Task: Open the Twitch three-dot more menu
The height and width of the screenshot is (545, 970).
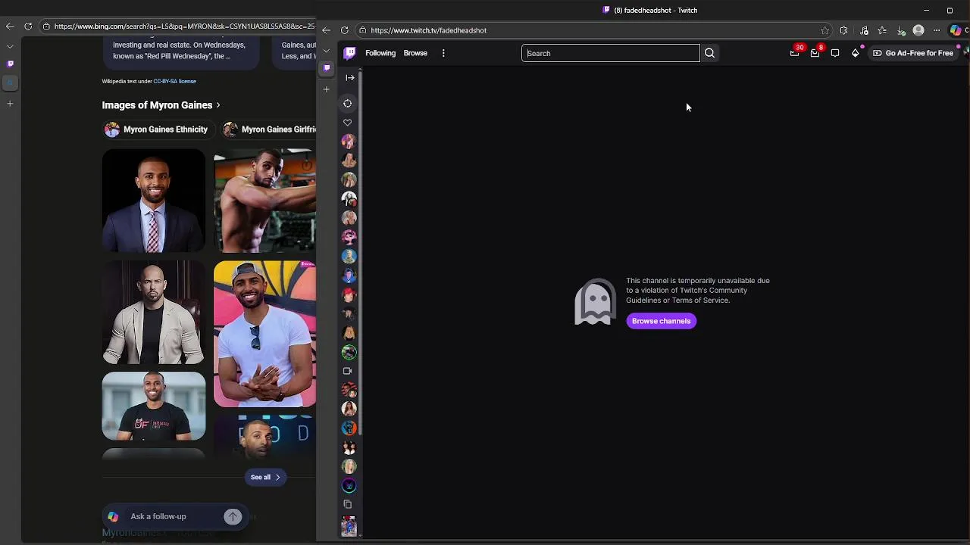Action: [443, 53]
